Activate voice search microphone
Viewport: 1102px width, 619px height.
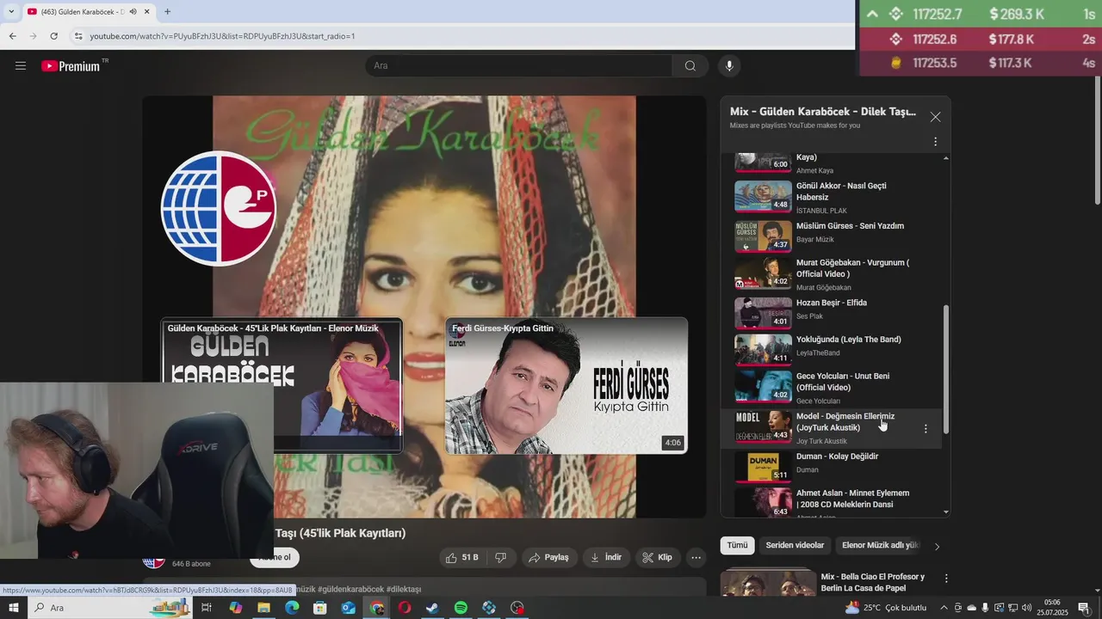pyautogui.click(x=729, y=66)
